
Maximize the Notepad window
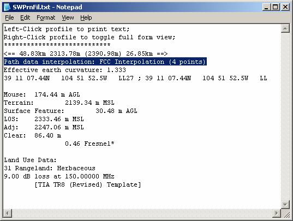(276, 7)
